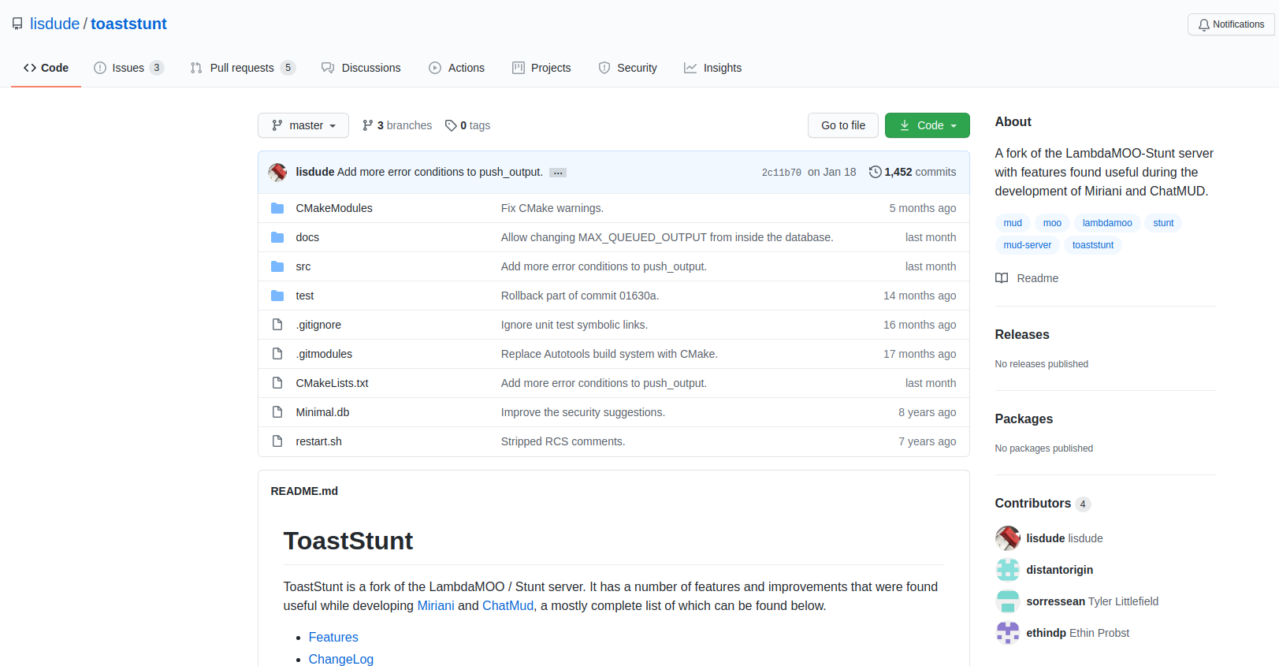The width and height of the screenshot is (1279, 666).
Task: Click the branch icon next to 3 branches
Action: coord(367,125)
